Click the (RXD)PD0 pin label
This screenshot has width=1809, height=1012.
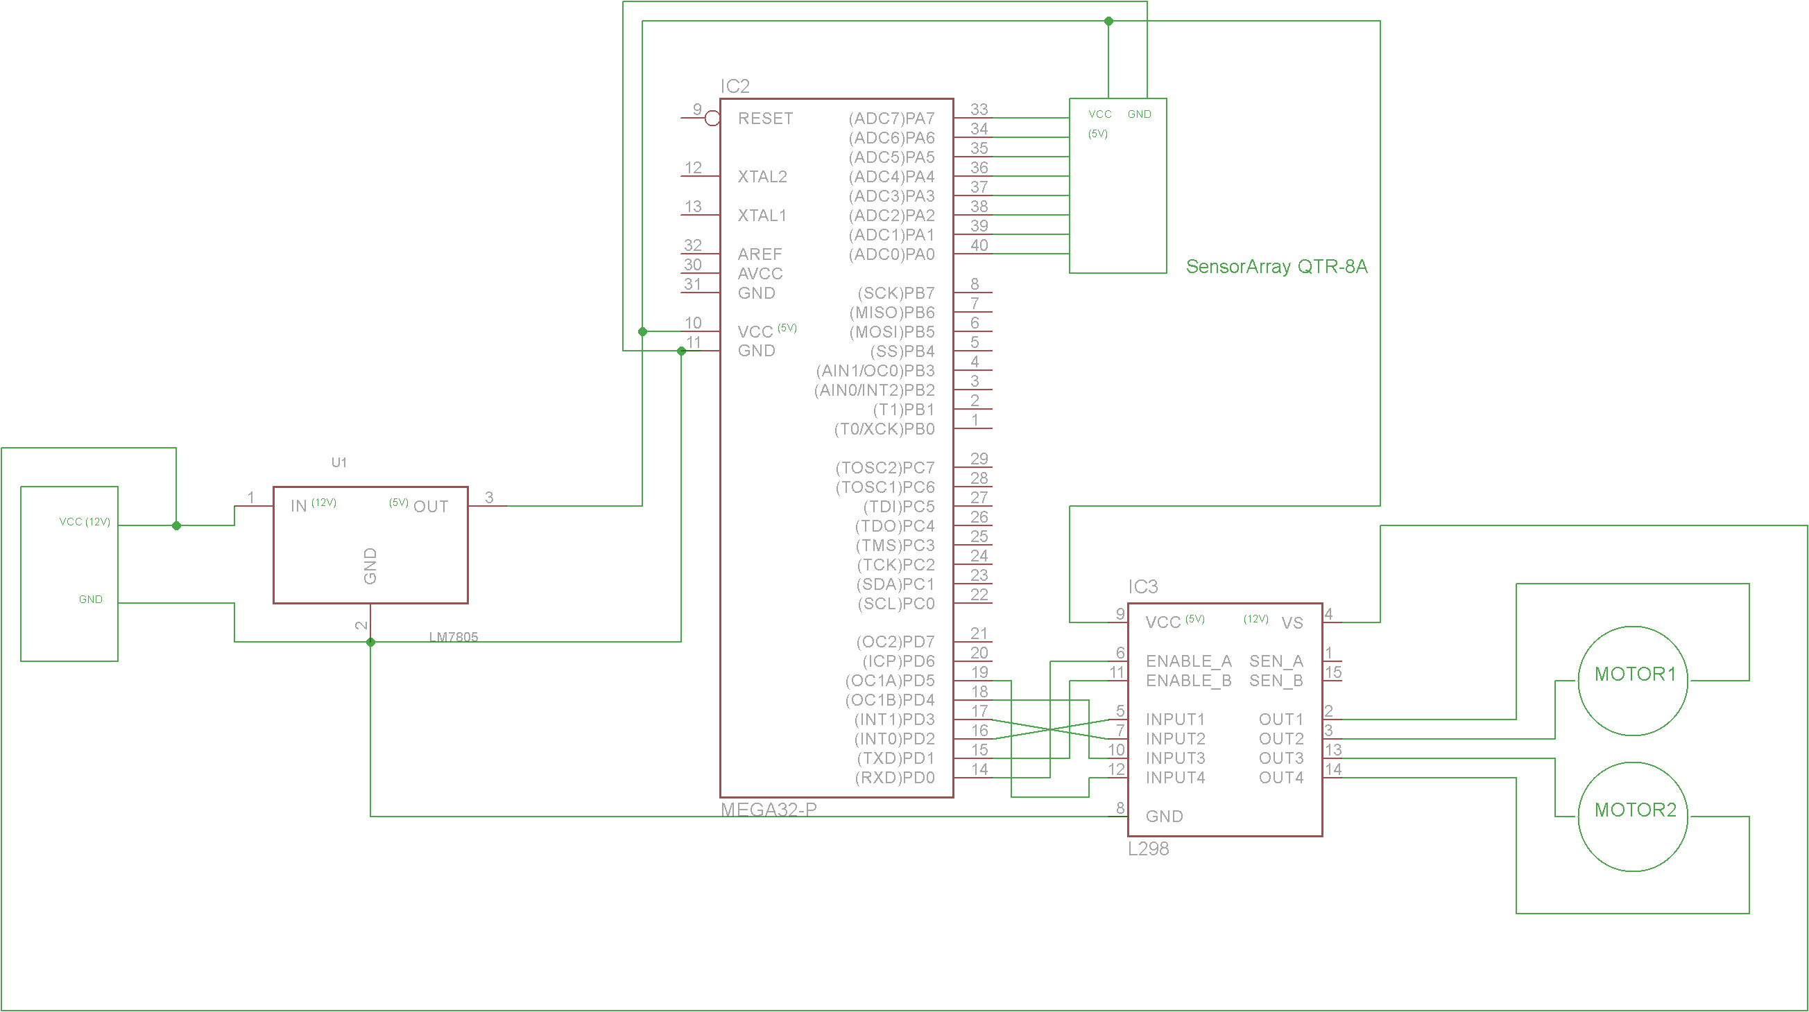click(x=895, y=778)
